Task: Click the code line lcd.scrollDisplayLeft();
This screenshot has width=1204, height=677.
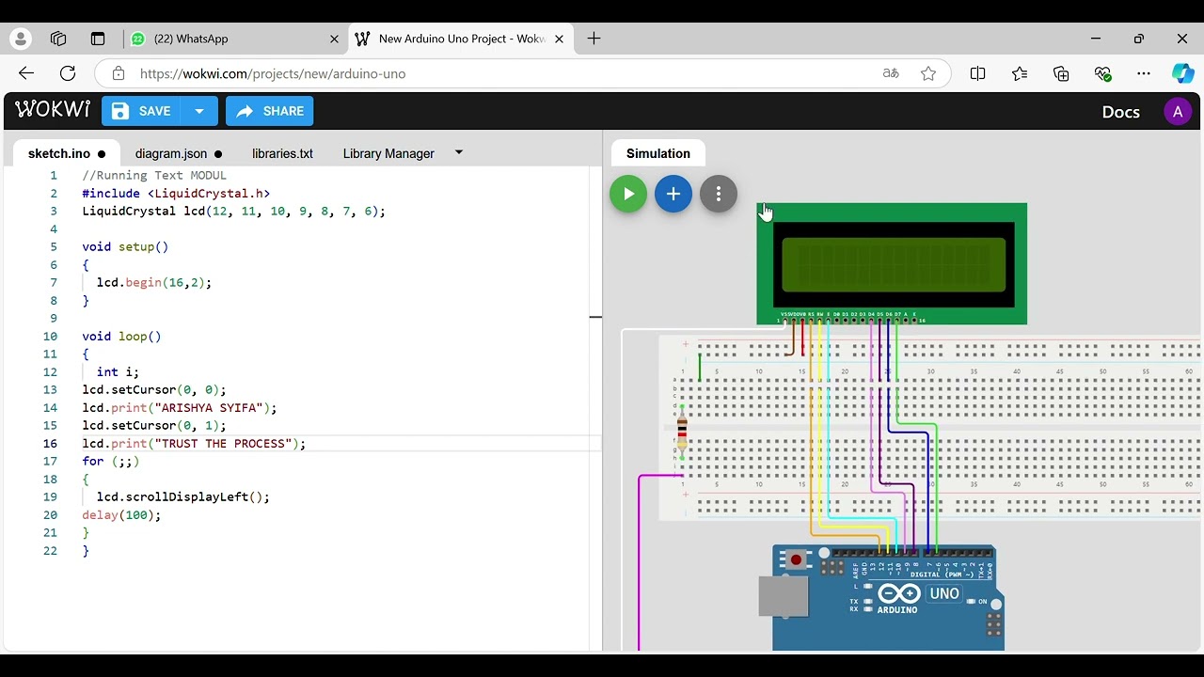Action: pos(183,496)
